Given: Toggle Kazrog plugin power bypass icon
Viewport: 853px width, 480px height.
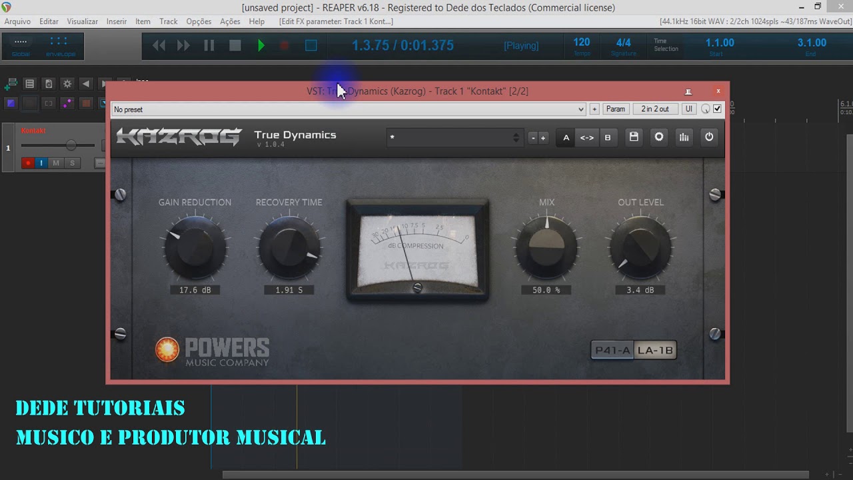Looking at the screenshot, I should tap(709, 137).
